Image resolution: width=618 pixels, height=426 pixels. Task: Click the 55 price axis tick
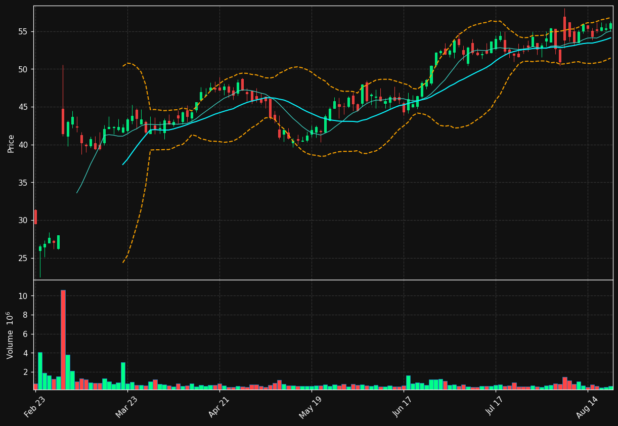(23, 32)
